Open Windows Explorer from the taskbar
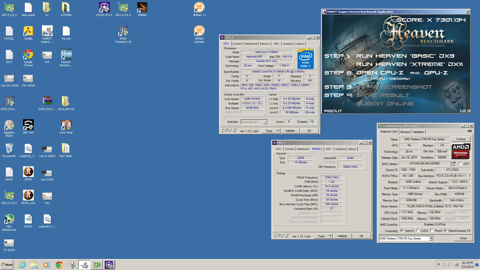Screen dimensions: 480x270 (x=34, y=265)
